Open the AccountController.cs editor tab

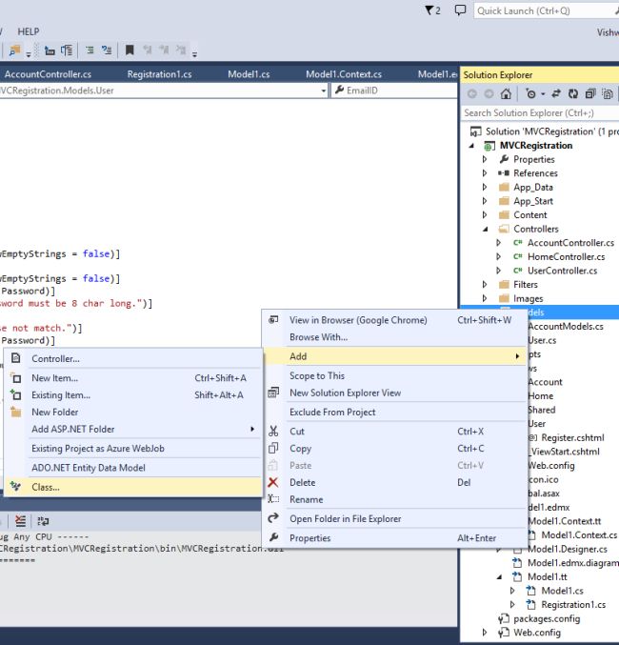(49, 73)
